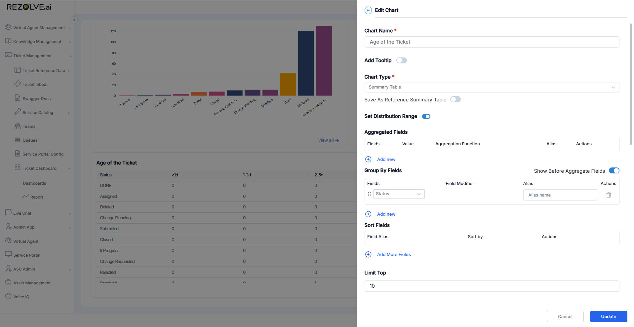Open Ticket Inbox in sidebar
Screen dimensions: 634x327
34,84
